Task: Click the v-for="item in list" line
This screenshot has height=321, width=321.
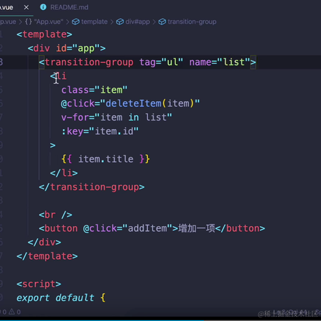Action: click(x=117, y=117)
